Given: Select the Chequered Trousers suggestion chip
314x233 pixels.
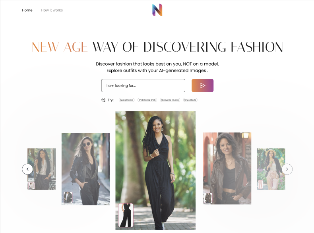Looking at the screenshot, I should coord(170,100).
